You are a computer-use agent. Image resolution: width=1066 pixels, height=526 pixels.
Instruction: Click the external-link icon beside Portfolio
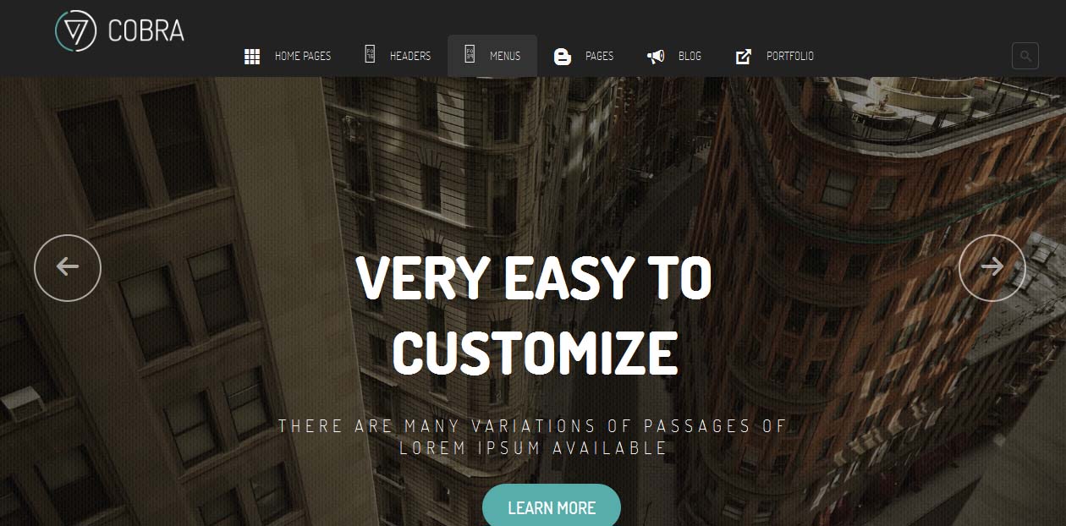[744, 57]
